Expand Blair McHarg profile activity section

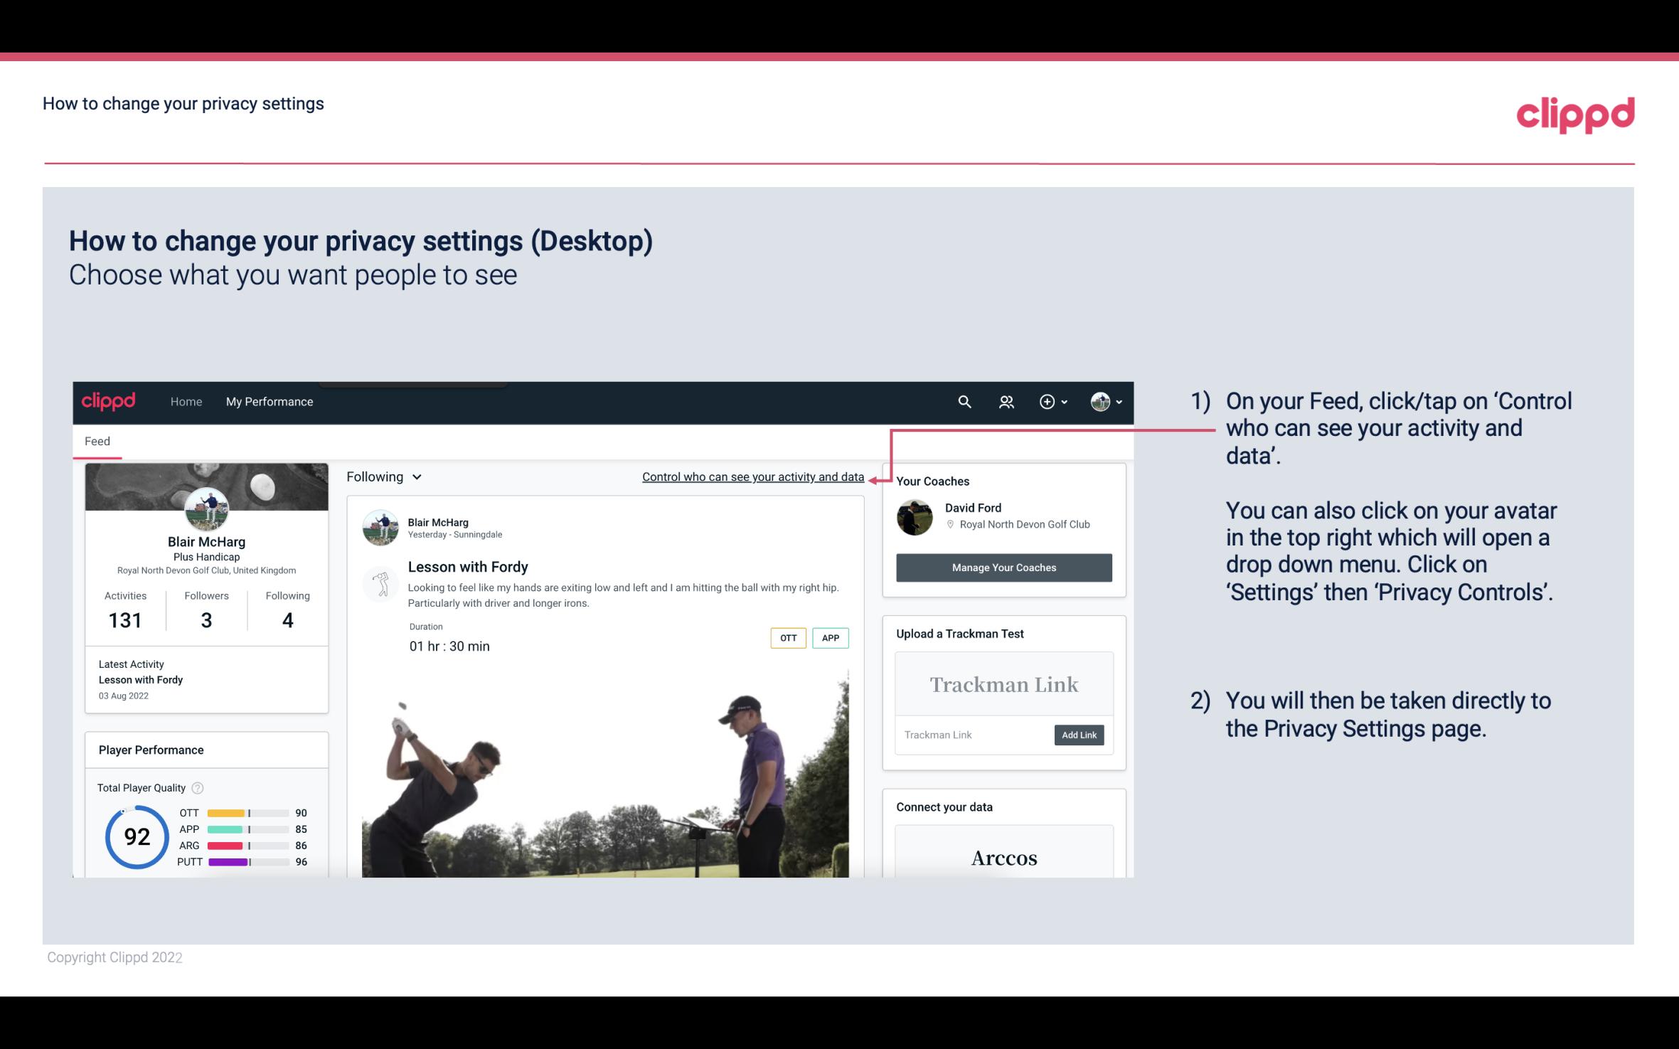(124, 608)
